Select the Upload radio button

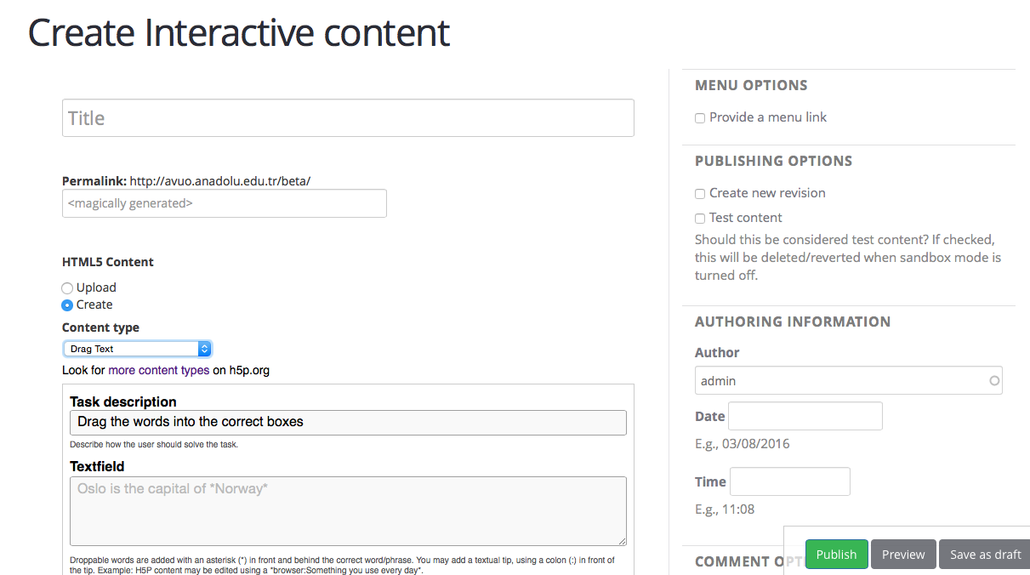[67, 288]
